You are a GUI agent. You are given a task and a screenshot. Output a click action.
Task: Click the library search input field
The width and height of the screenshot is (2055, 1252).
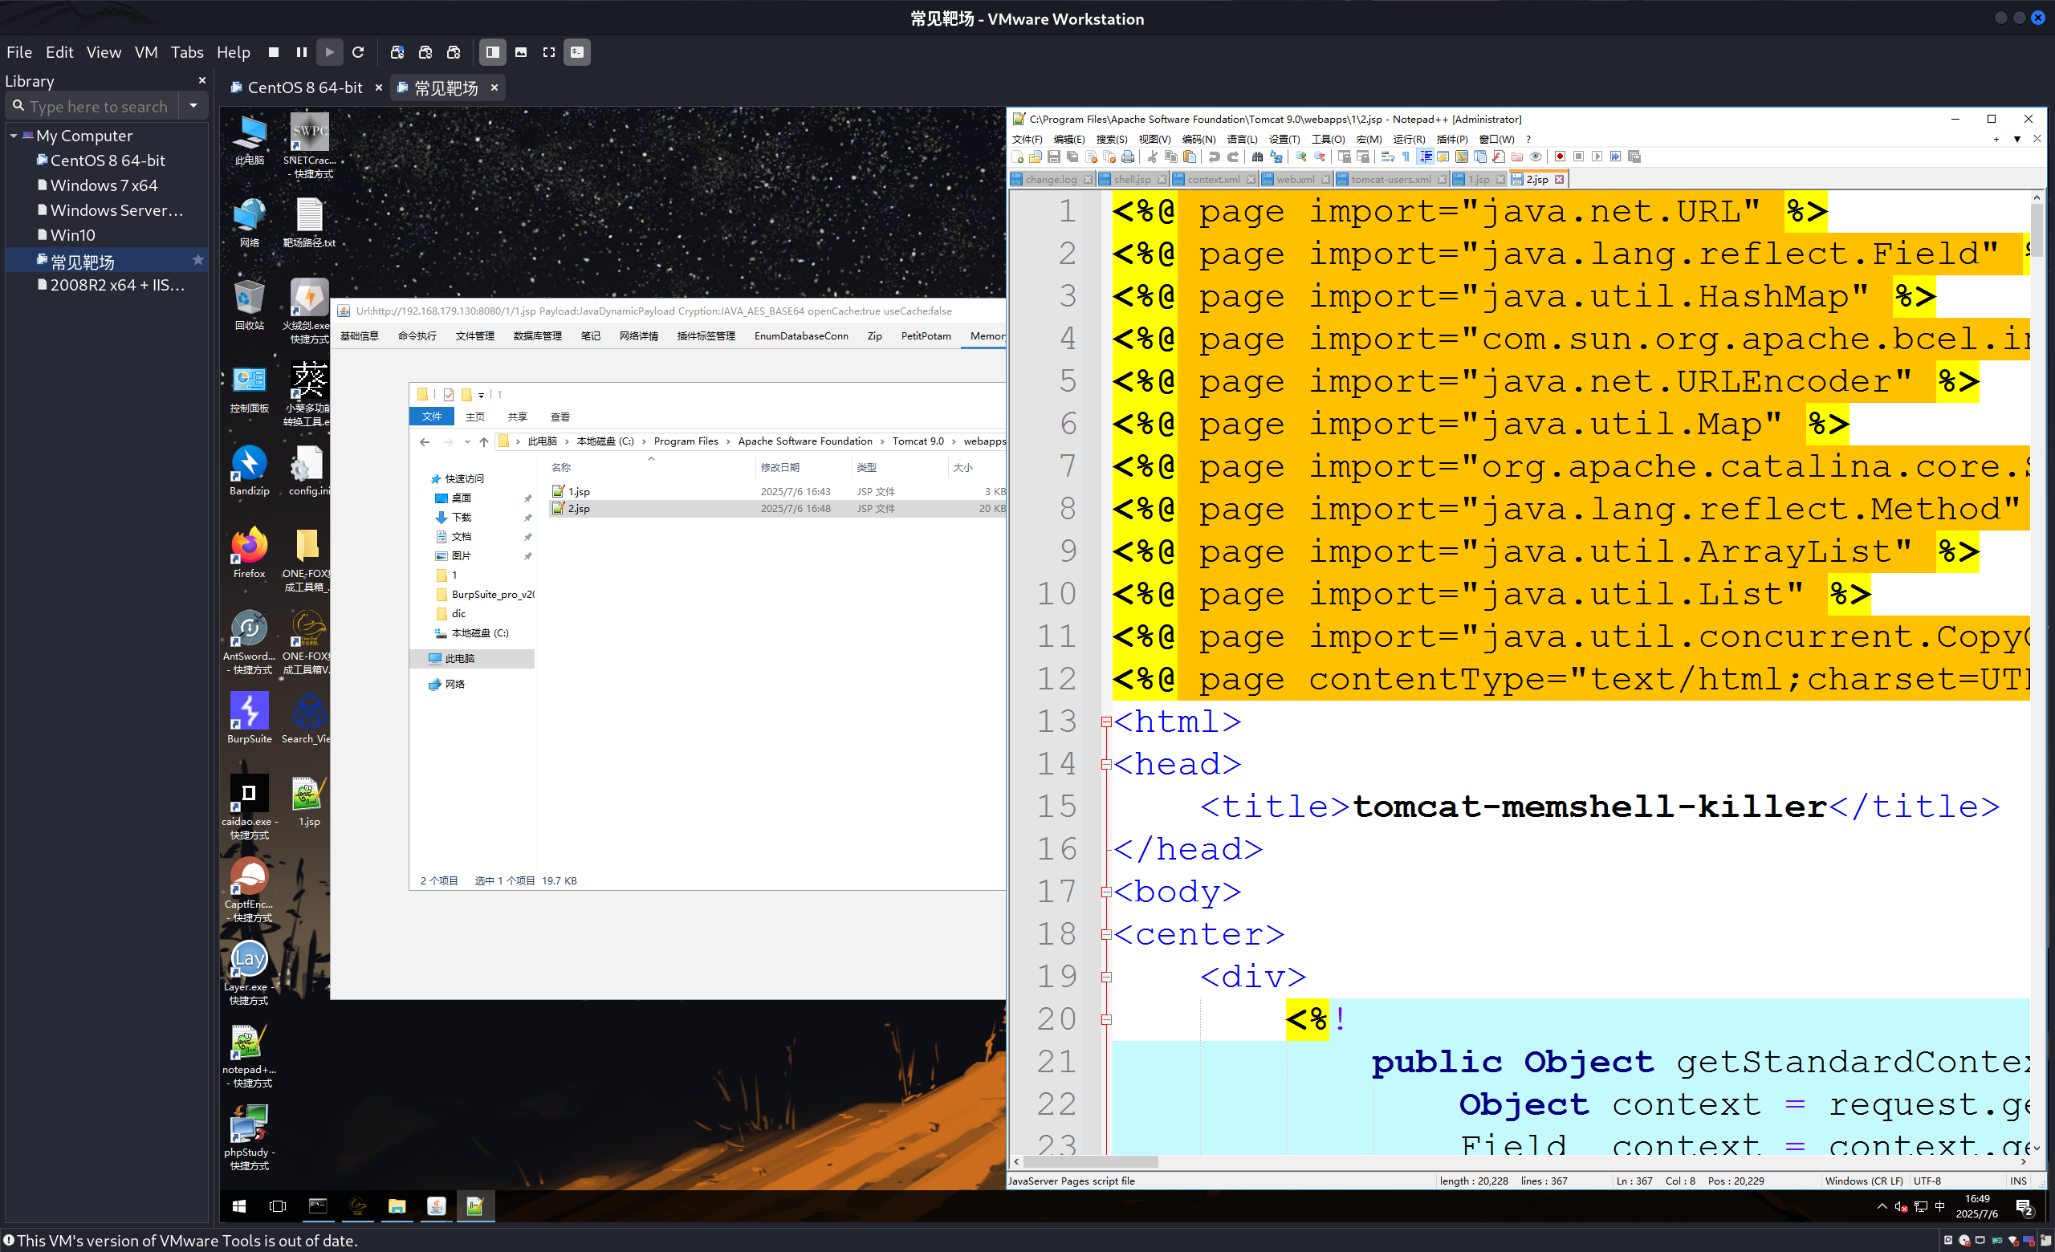99,106
